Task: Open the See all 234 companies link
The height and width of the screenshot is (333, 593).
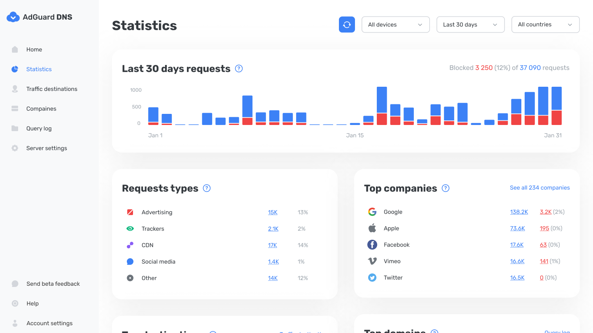Action: tap(539, 187)
